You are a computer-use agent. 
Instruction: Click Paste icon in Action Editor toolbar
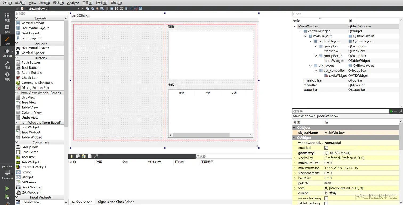click(84, 156)
